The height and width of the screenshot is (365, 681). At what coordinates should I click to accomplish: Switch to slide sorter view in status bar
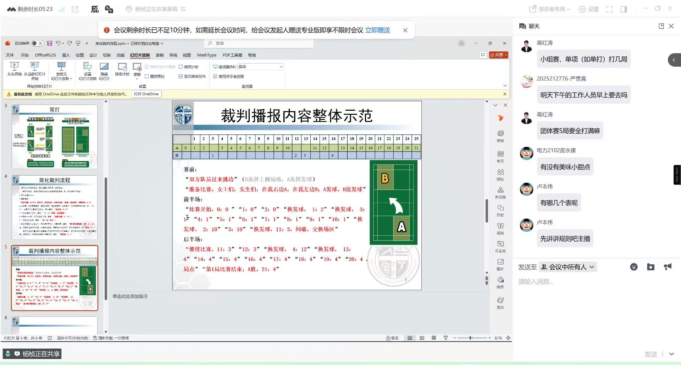click(422, 338)
